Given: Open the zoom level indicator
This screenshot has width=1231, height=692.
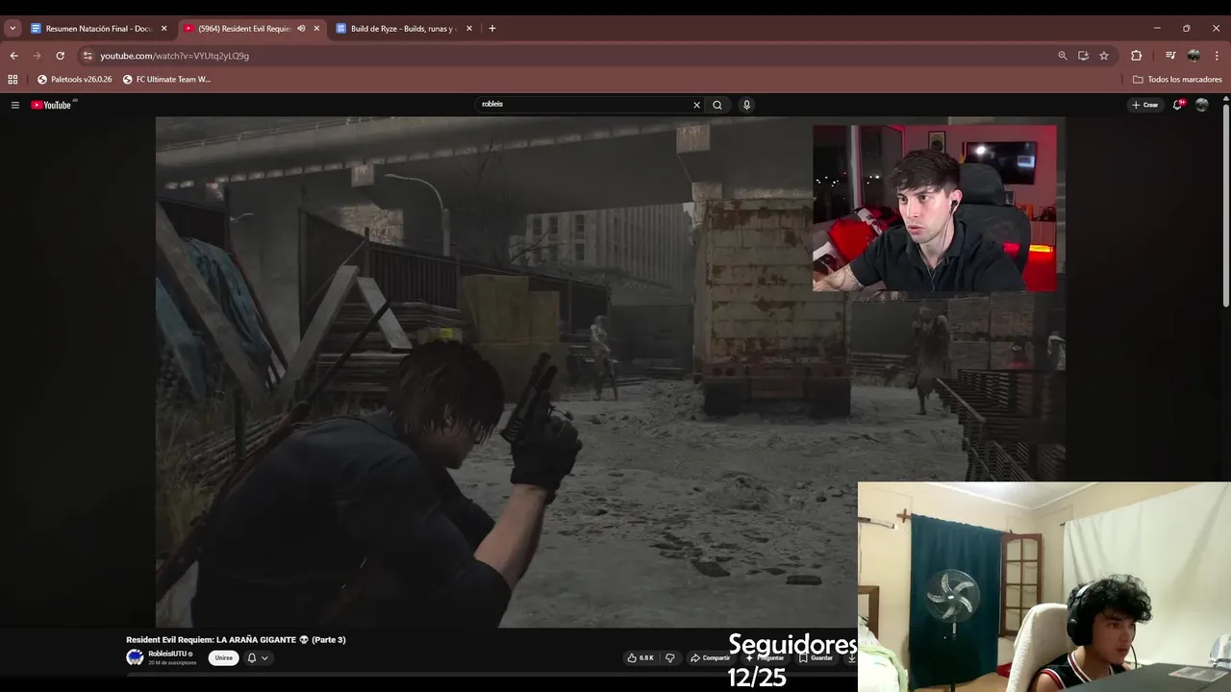Looking at the screenshot, I should (x=1063, y=56).
